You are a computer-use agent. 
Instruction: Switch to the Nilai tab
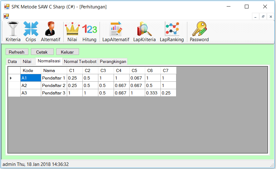27,62
